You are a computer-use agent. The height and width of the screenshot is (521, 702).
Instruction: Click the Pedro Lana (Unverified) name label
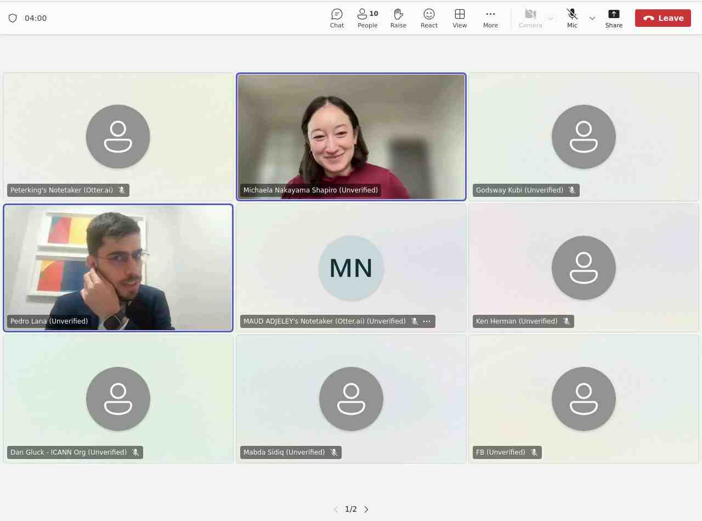tap(49, 321)
